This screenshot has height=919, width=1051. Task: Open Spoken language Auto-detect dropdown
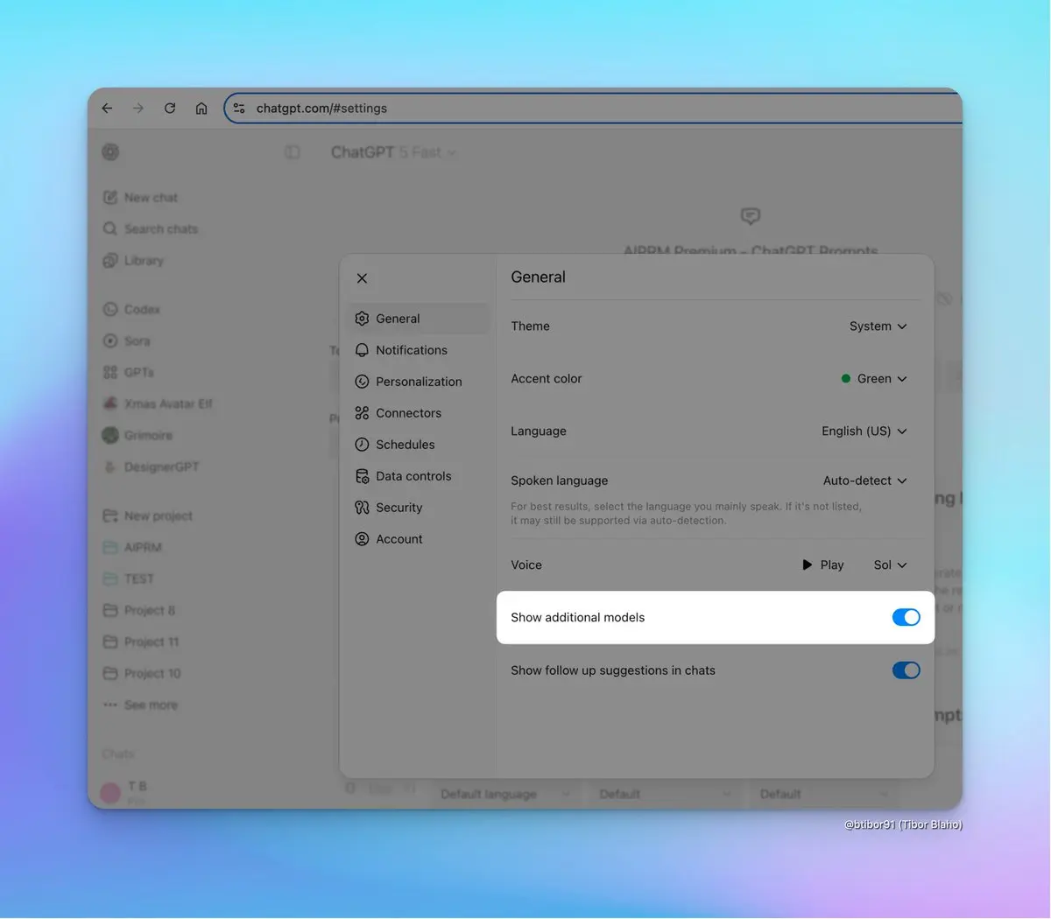pyautogui.click(x=865, y=481)
